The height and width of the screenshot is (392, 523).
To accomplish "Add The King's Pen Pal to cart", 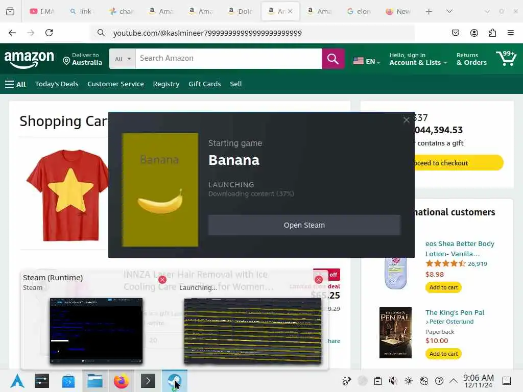I will (x=444, y=354).
